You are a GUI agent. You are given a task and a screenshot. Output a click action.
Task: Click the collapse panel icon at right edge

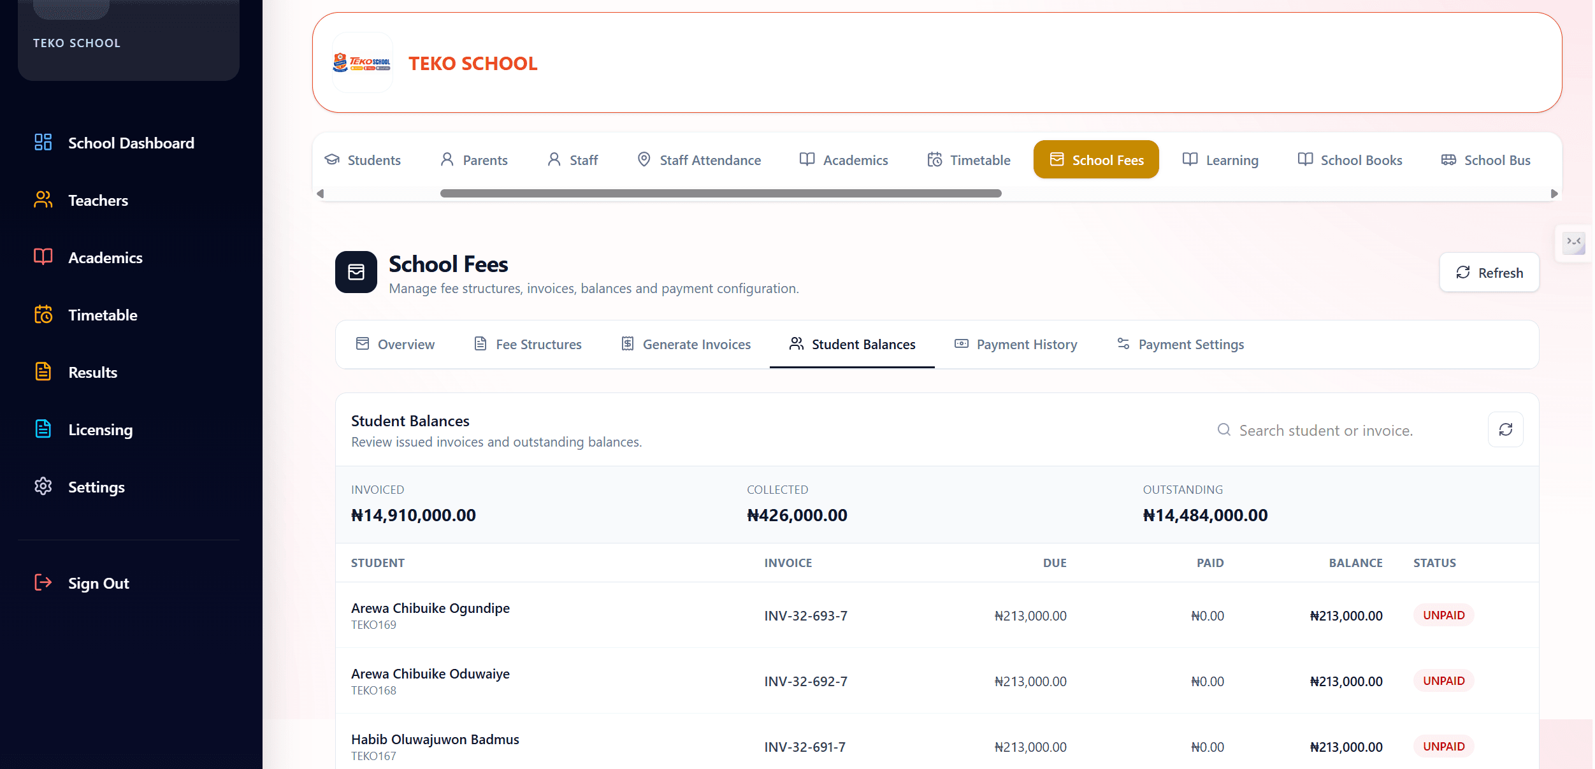pos(1574,242)
